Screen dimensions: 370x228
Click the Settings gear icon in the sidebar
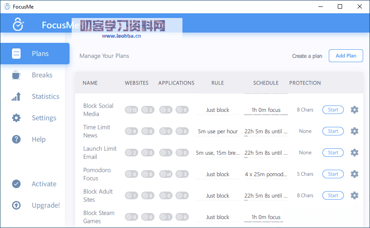[x=16, y=118]
